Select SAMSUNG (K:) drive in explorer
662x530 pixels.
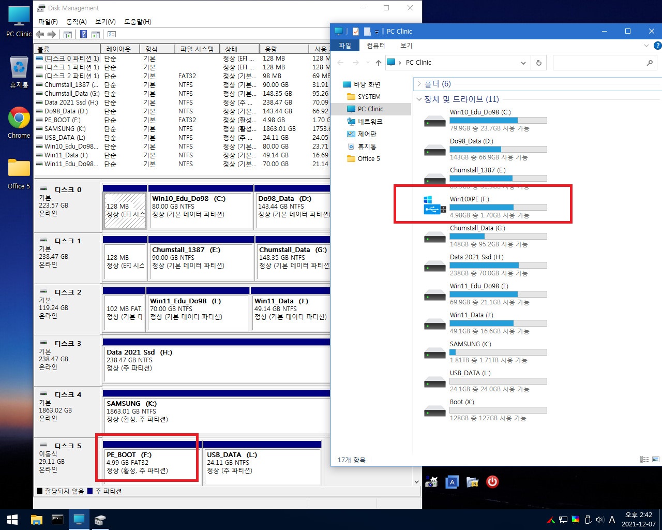point(485,352)
